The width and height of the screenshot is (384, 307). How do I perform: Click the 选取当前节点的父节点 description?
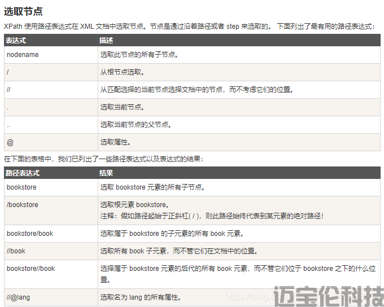pyautogui.click(x=136, y=124)
